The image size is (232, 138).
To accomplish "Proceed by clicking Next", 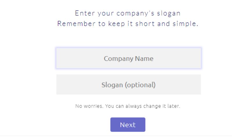I will pyautogui.click(x=128, y=125).
